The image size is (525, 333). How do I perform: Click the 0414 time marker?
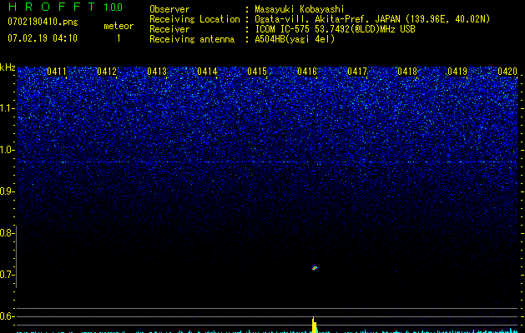(x=207, y=72)
